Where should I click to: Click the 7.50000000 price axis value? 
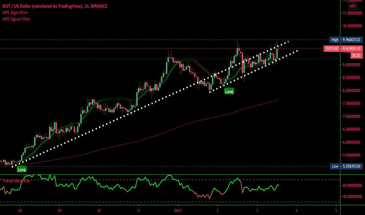pyautogui.click(x=352, y=104)
